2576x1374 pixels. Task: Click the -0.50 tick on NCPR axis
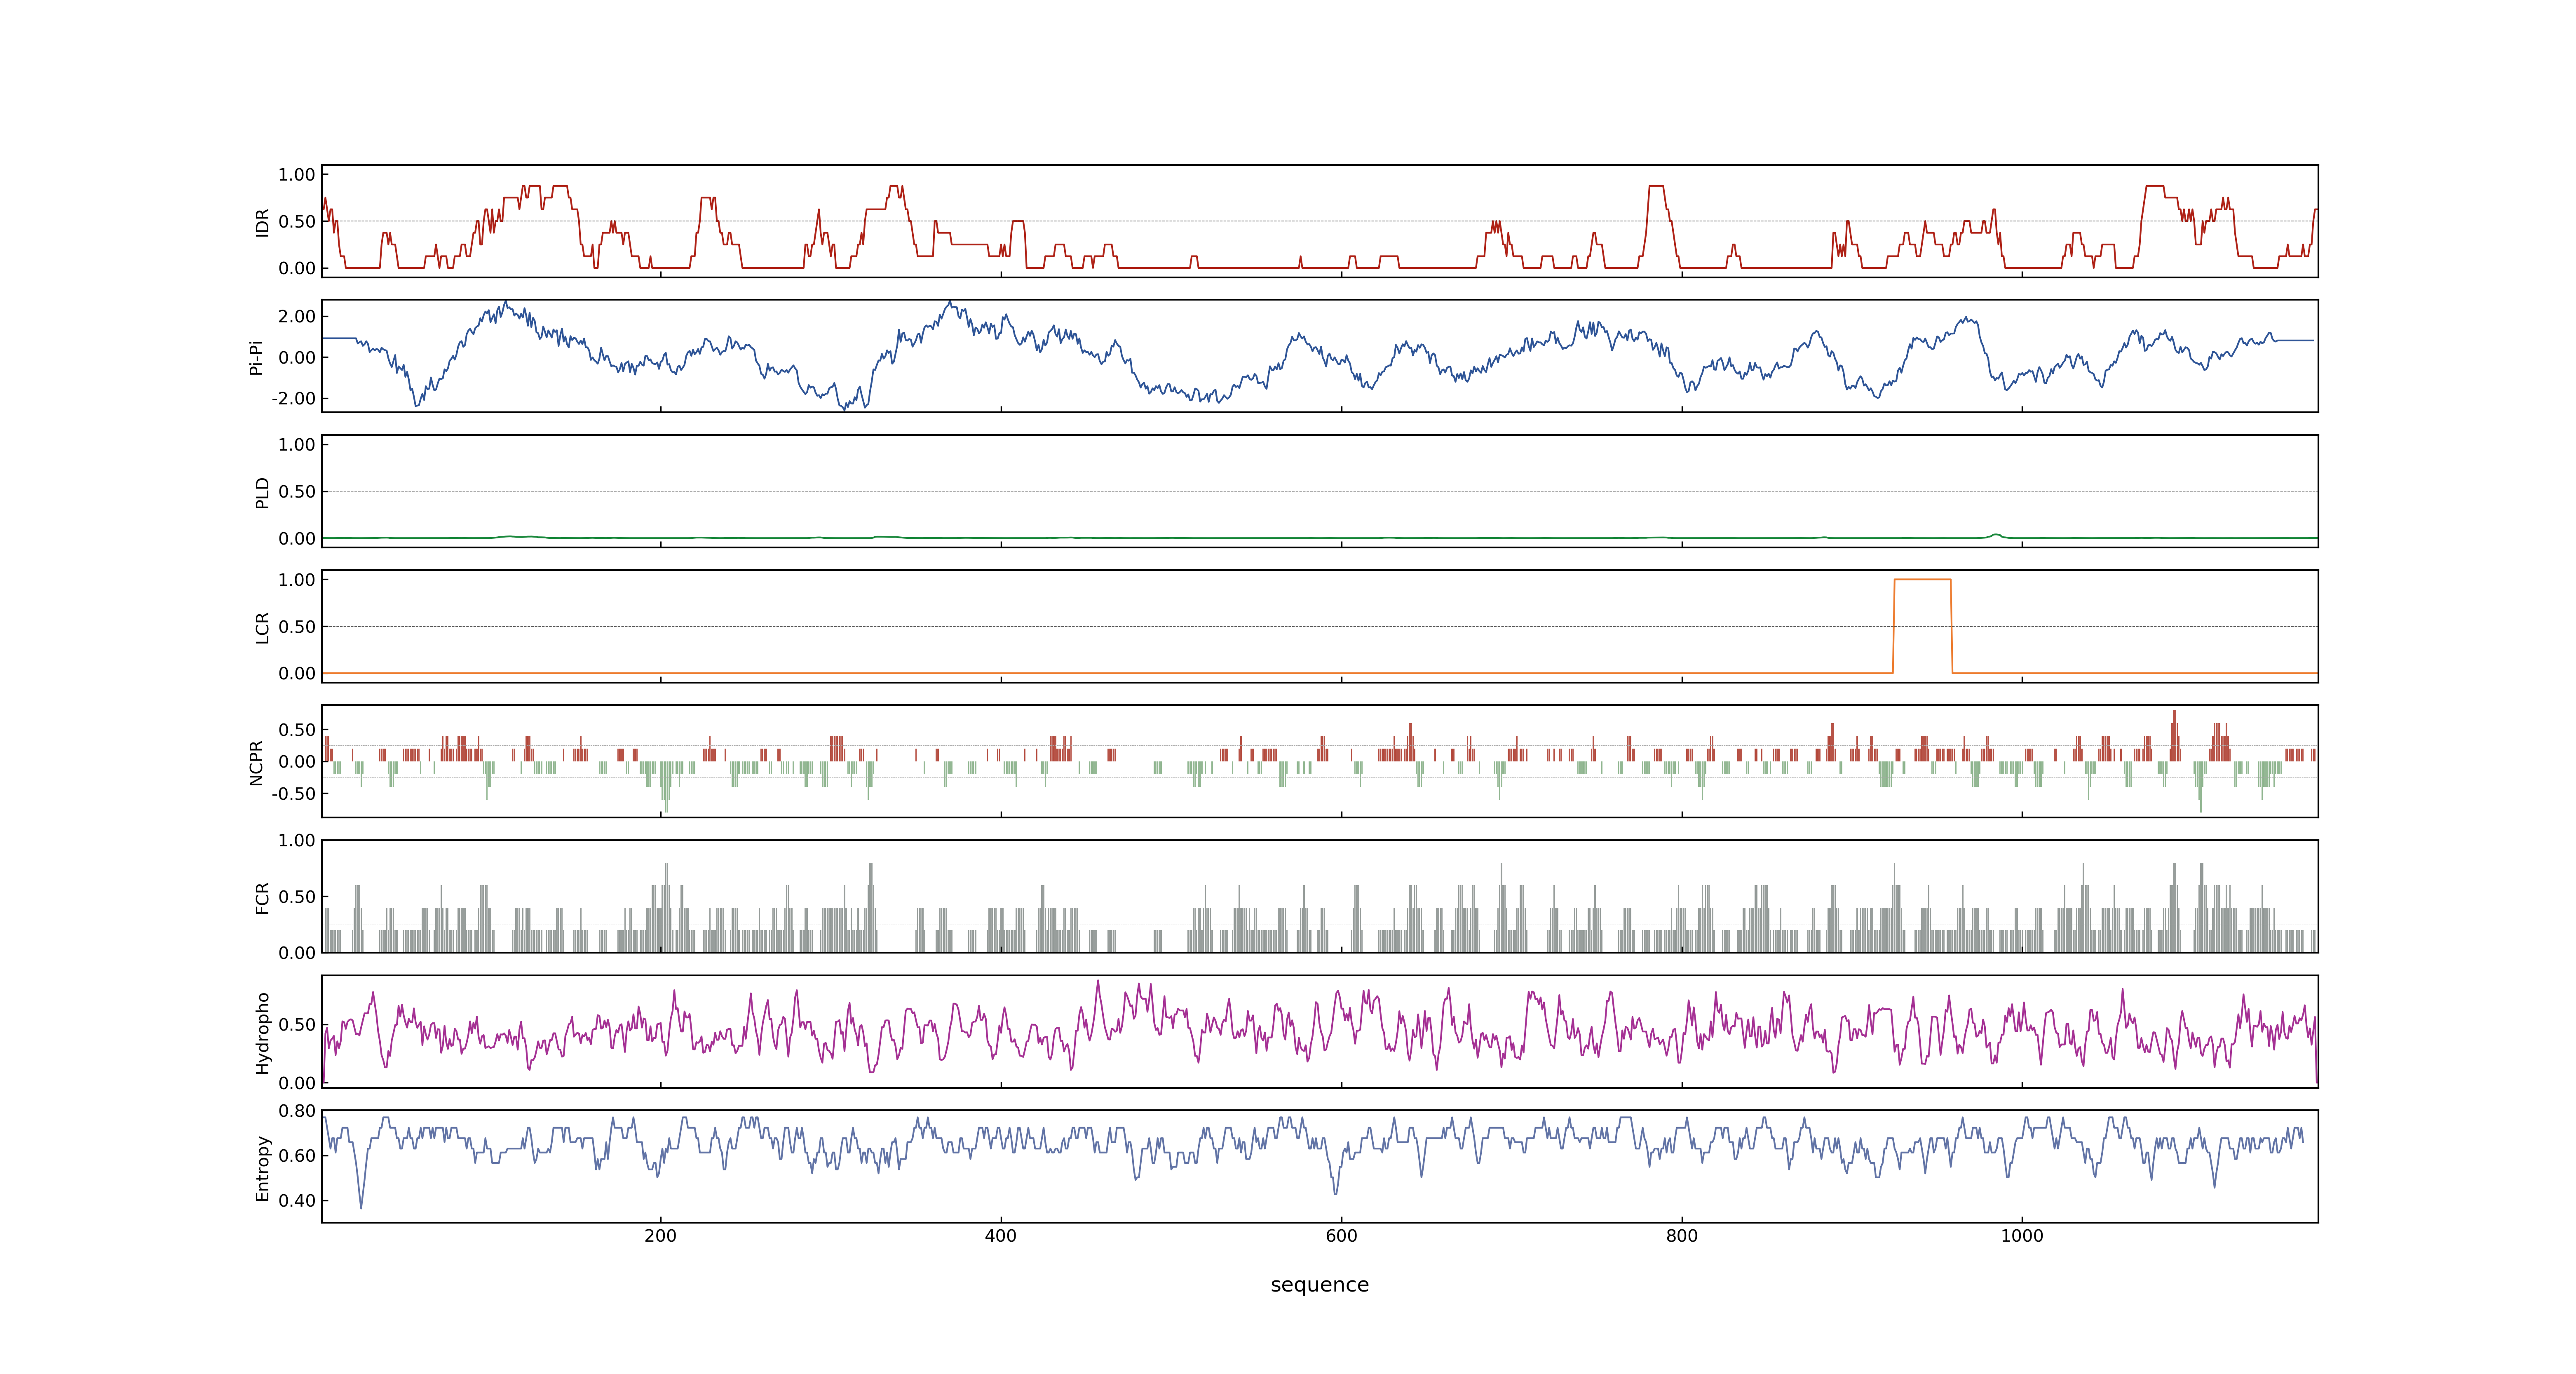pyautogui.click(x=293, y=793)
